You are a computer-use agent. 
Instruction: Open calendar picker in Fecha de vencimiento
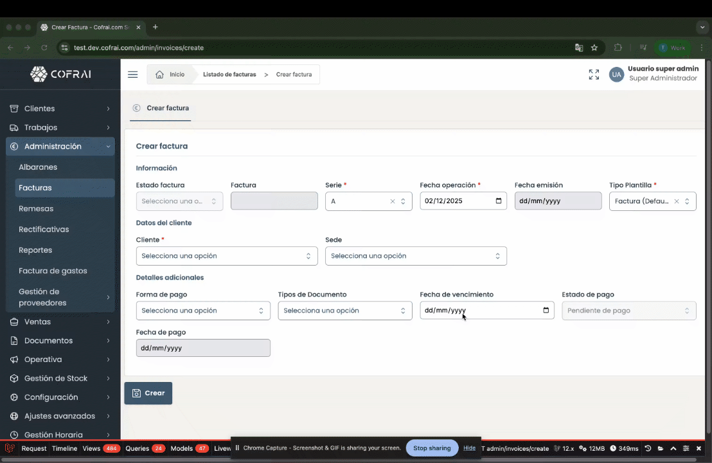pos(546,311)
